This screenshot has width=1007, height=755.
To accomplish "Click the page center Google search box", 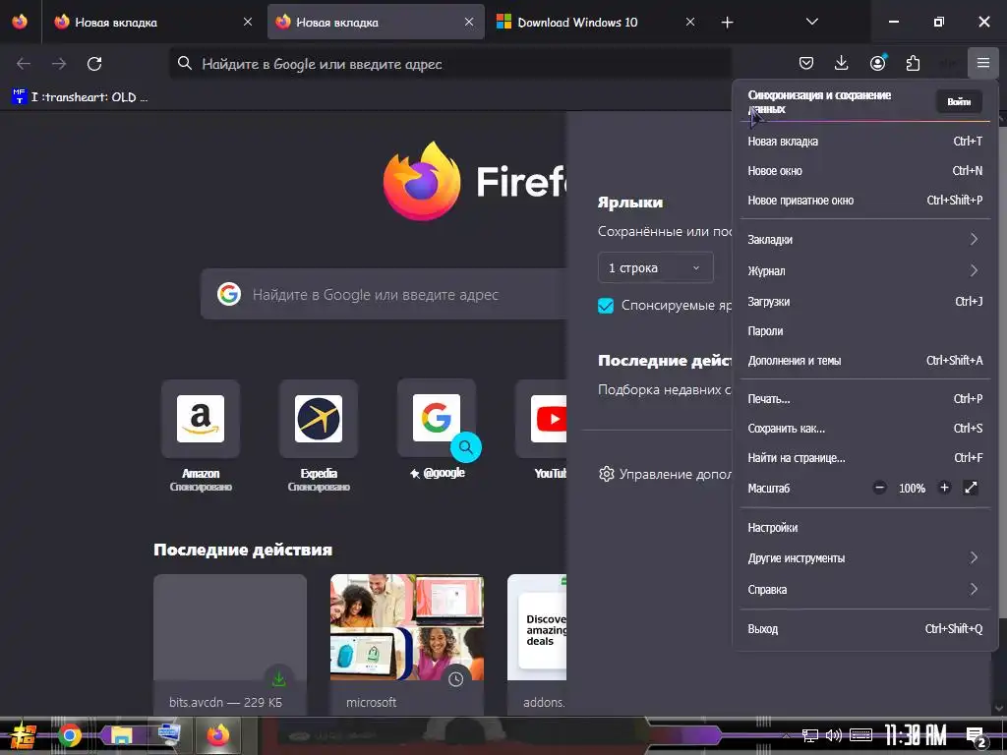I will [384, 294].
